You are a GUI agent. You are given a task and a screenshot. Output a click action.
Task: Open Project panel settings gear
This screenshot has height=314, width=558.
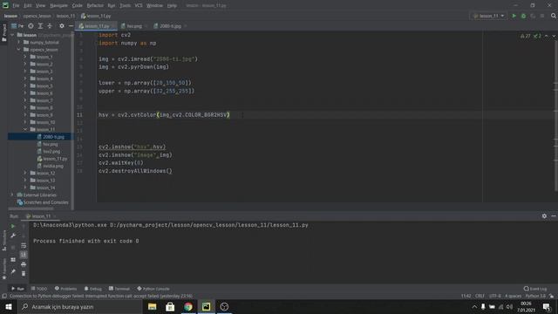click(x=62, y=26)
